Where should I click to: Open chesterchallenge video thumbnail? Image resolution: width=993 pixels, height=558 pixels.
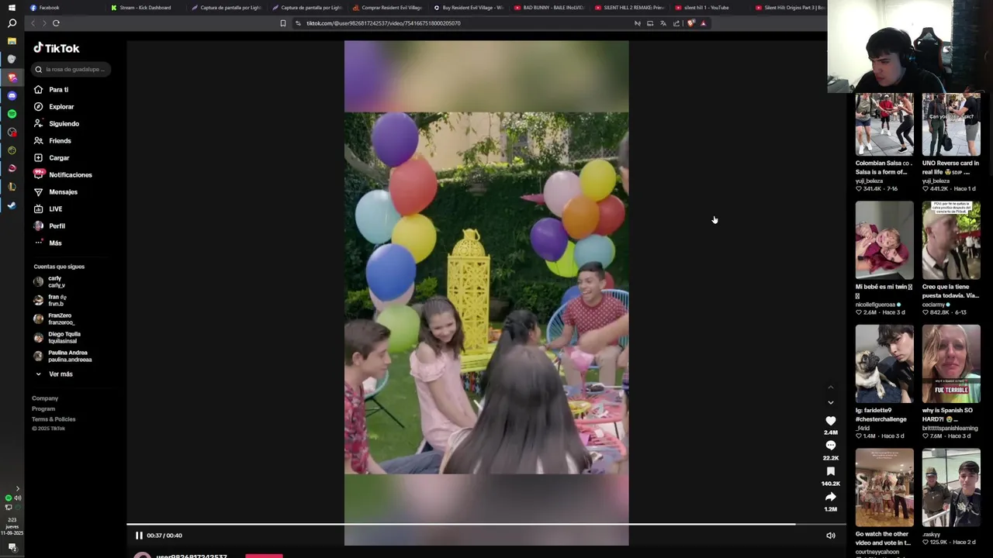click(884, 363)
